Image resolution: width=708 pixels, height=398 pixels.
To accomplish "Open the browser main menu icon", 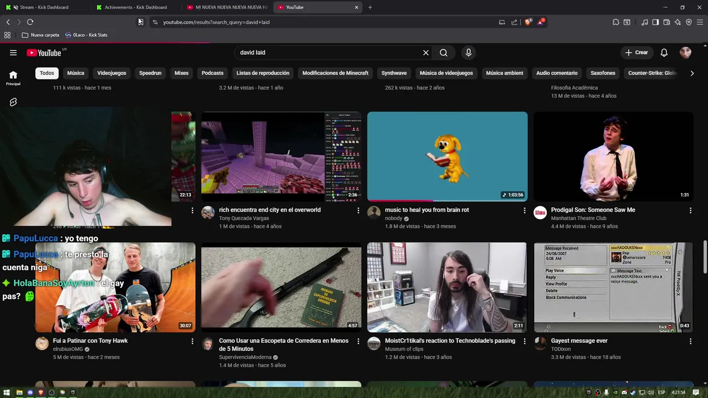I will click(700, 22).
